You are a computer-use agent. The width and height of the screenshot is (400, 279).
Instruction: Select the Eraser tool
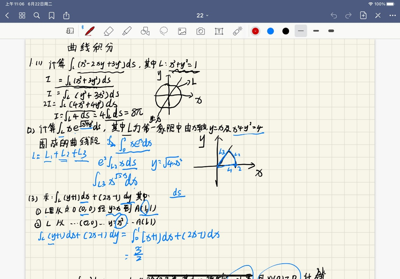coord(109,31)
